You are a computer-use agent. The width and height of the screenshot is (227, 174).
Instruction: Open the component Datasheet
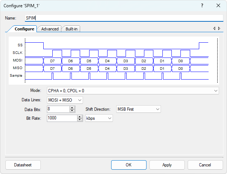(23, 165)
